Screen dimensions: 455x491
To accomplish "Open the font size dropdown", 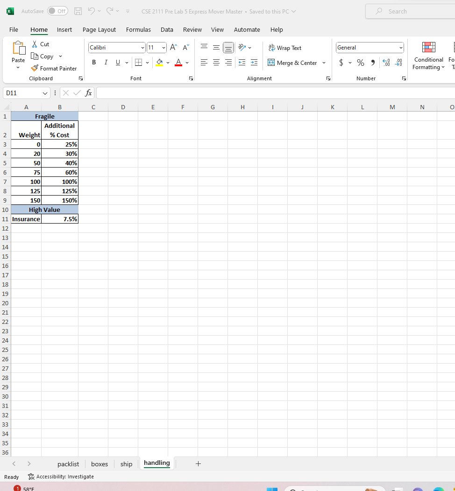I will point(164,48).
